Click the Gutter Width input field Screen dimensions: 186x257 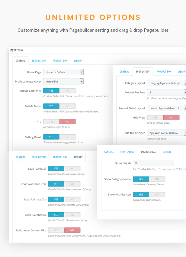tap(153, 163)
